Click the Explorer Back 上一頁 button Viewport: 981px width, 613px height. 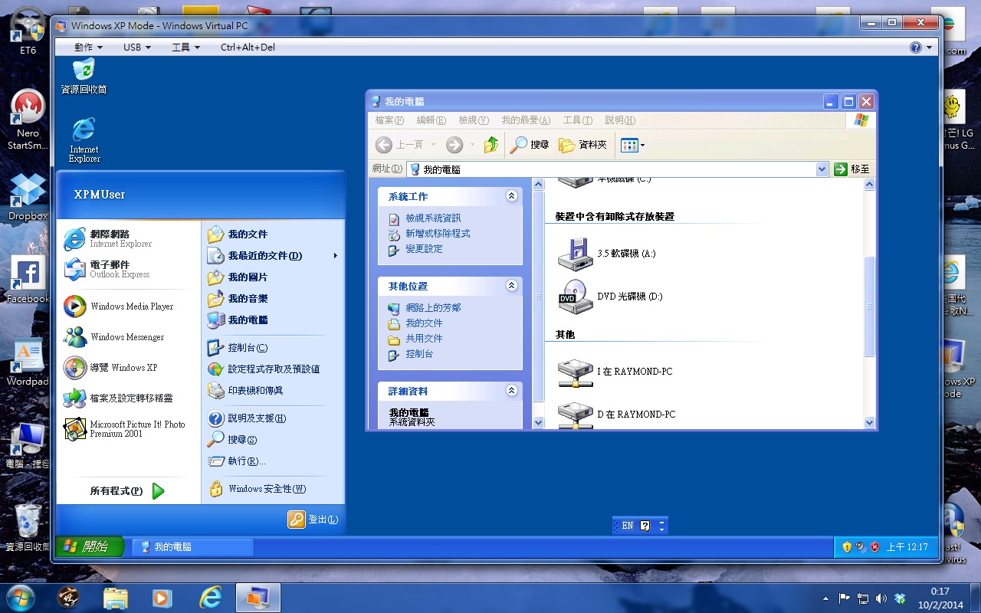coord(399,144)
